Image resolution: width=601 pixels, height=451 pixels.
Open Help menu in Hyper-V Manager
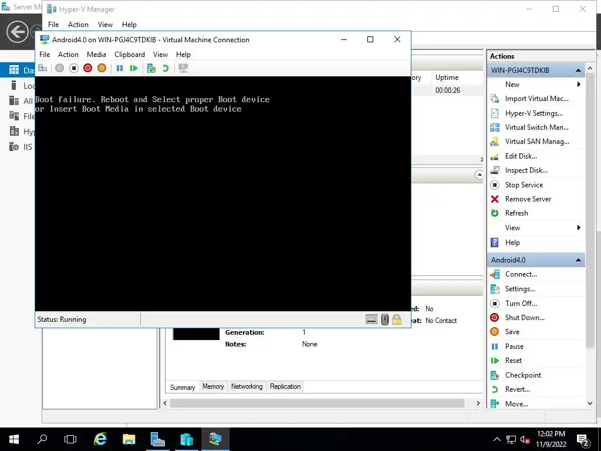click(129, 25)
